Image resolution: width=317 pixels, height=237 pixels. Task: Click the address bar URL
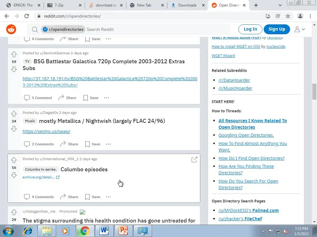(72, 16)
